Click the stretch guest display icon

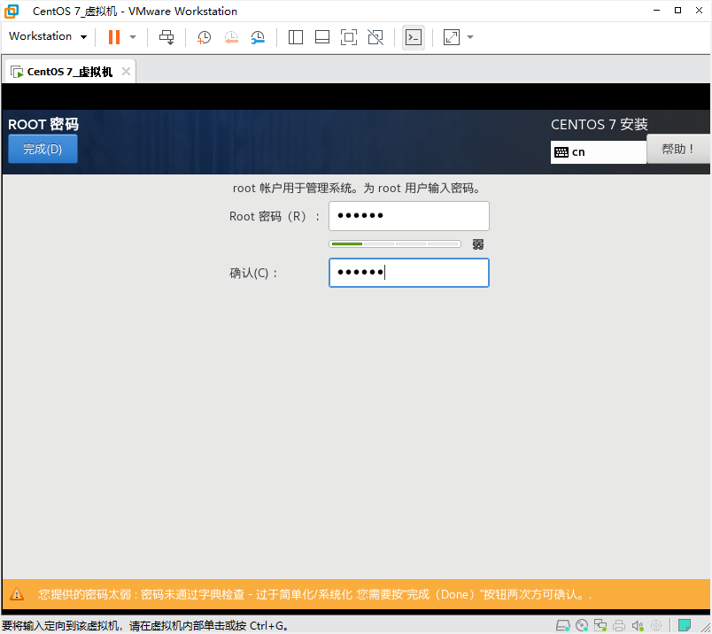[x=452, y=37]
